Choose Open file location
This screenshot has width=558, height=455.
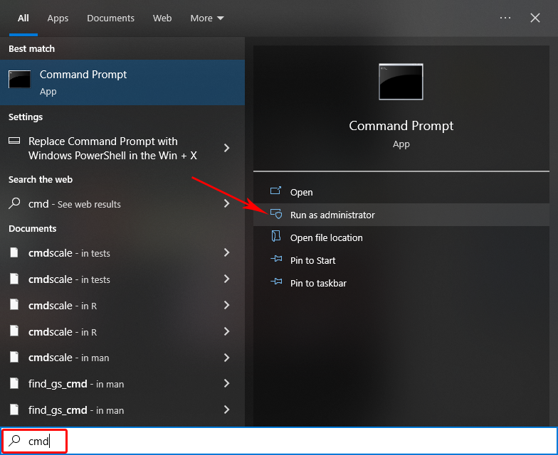(x=401, y=237)
